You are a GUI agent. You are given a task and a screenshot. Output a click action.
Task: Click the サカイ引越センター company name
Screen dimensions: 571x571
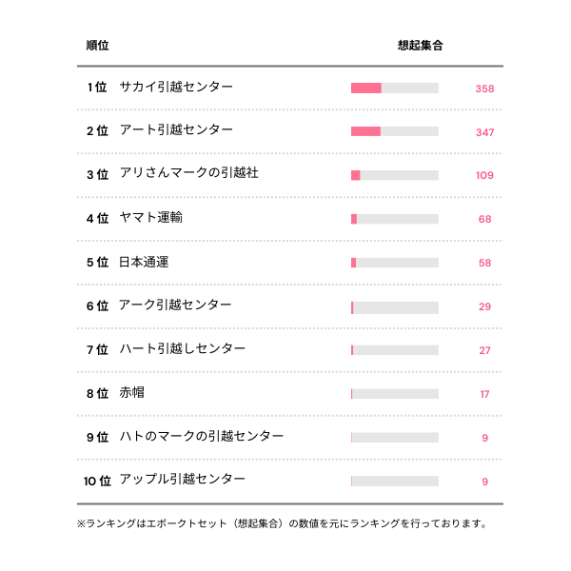pyautogui.click(x=176, y=88)
